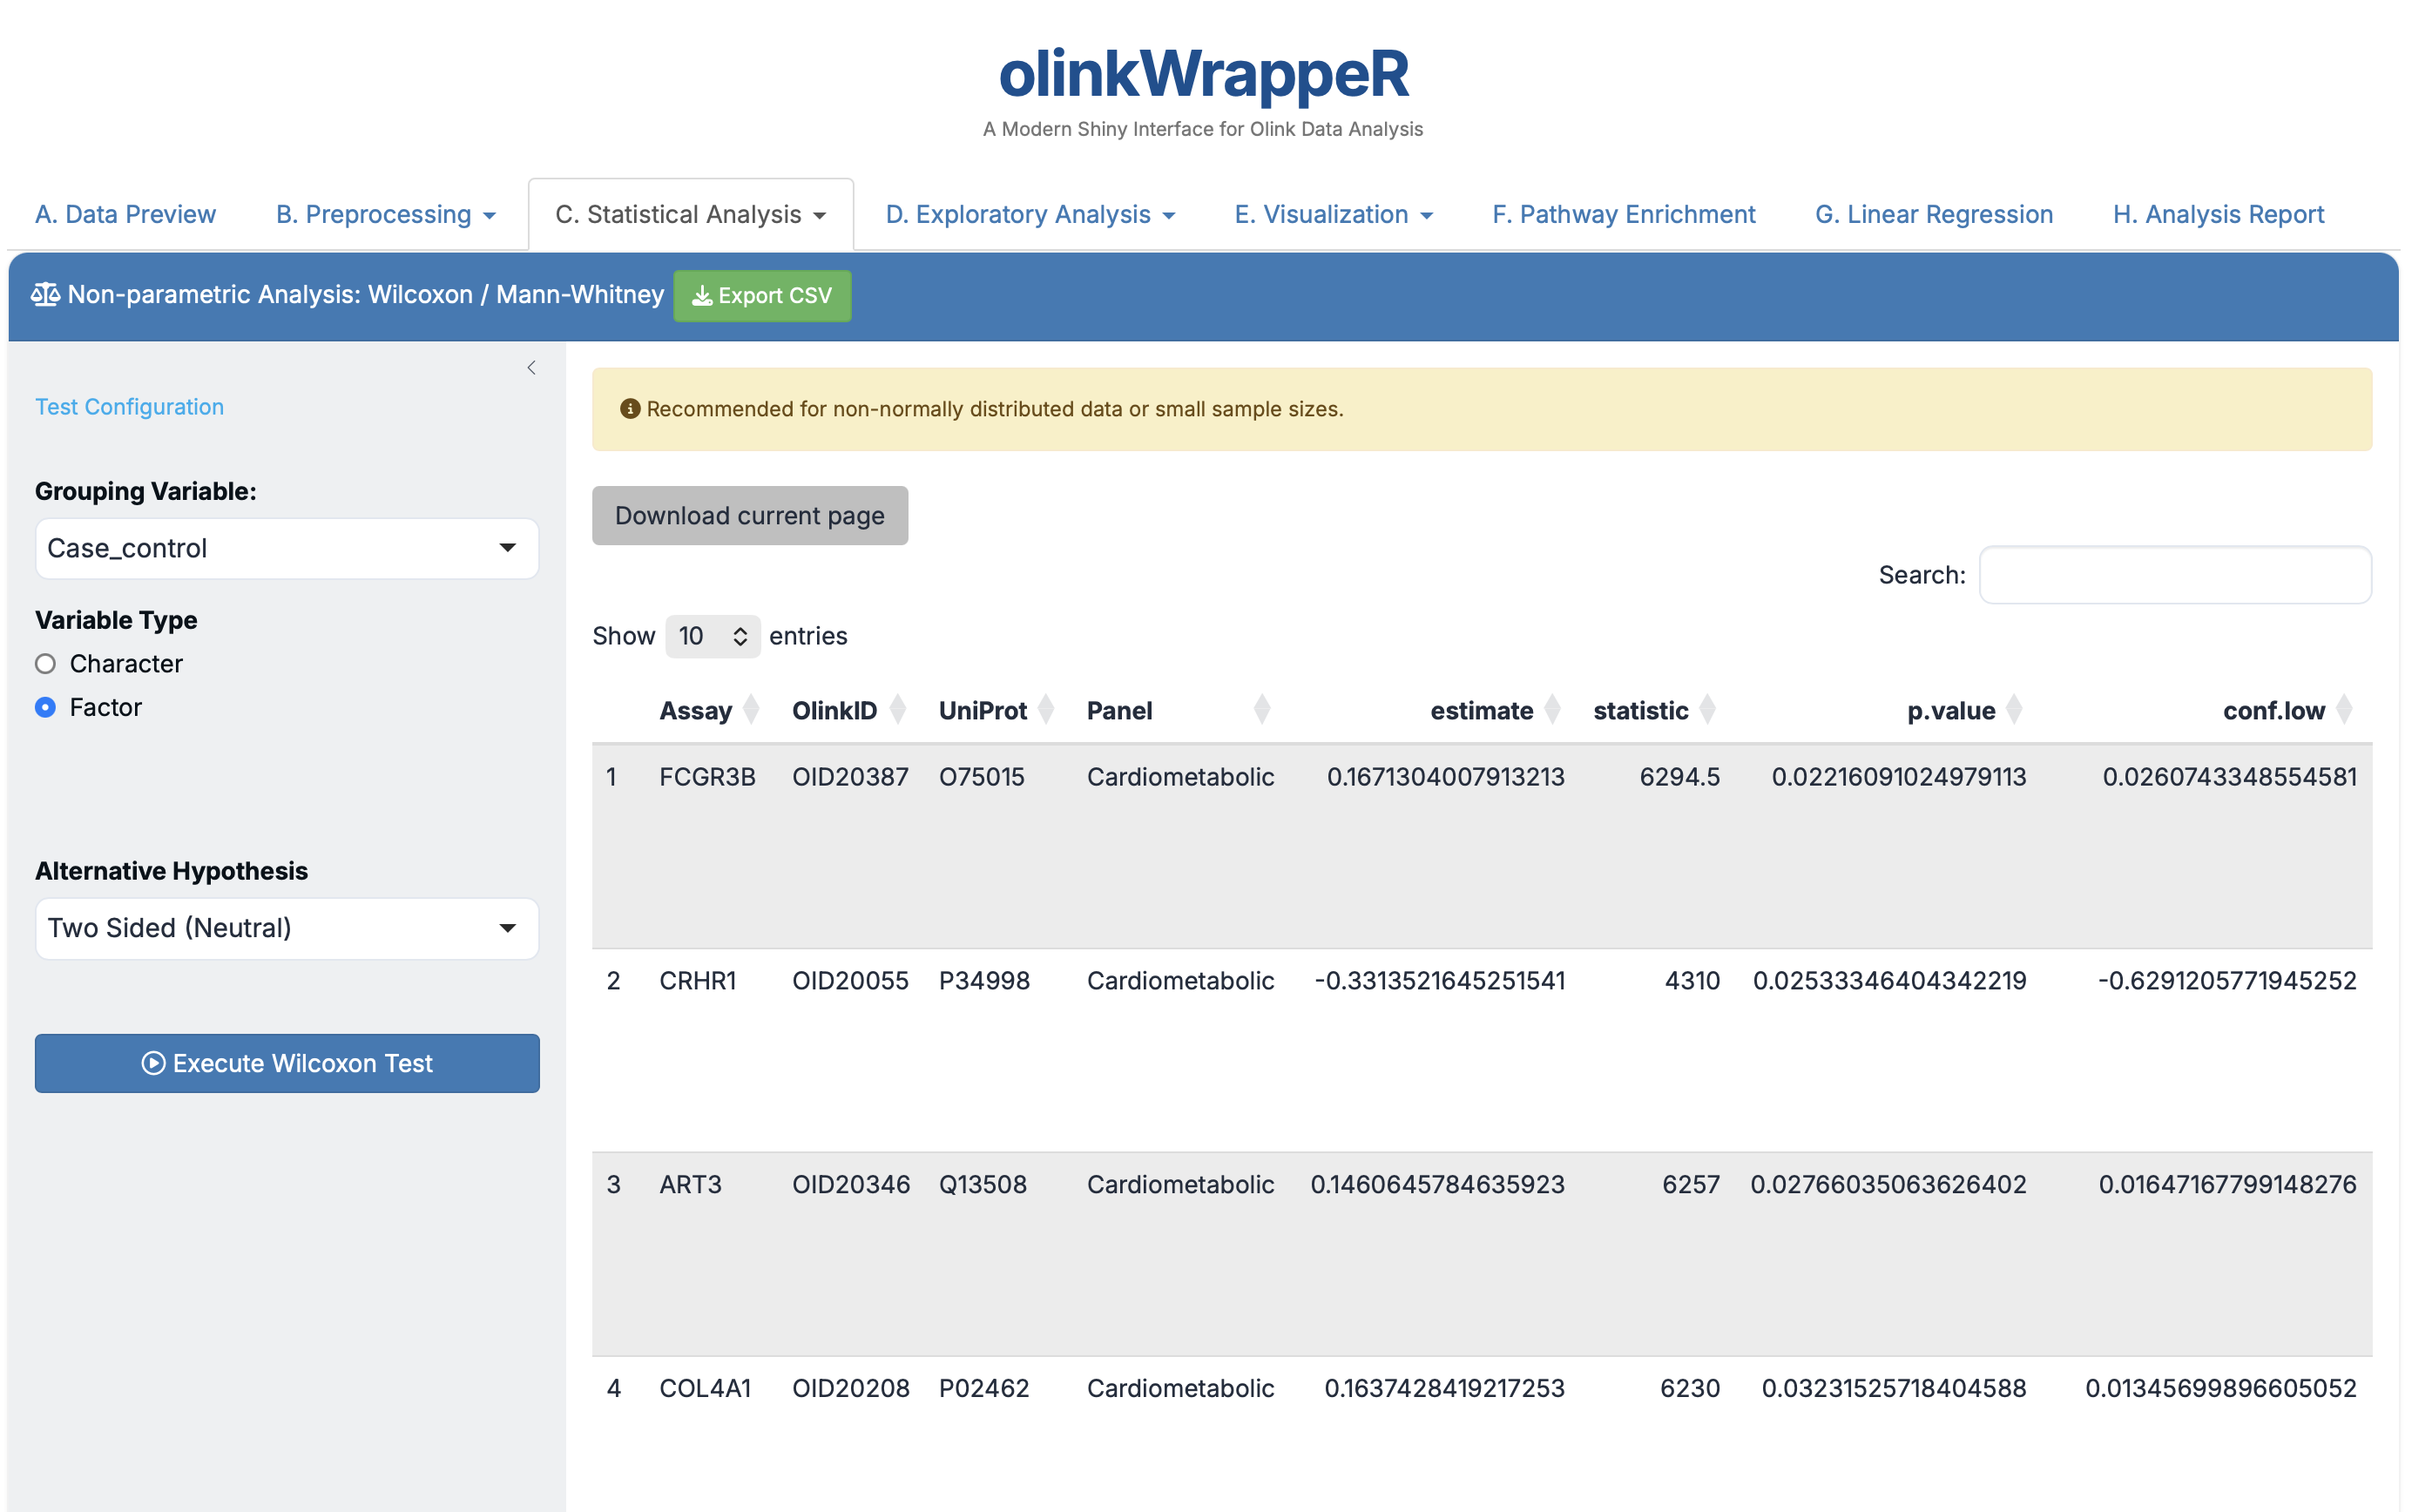Collapse the sidebar with the chevron icon
Screen dimensions: 2432x1512
[531, 368]
